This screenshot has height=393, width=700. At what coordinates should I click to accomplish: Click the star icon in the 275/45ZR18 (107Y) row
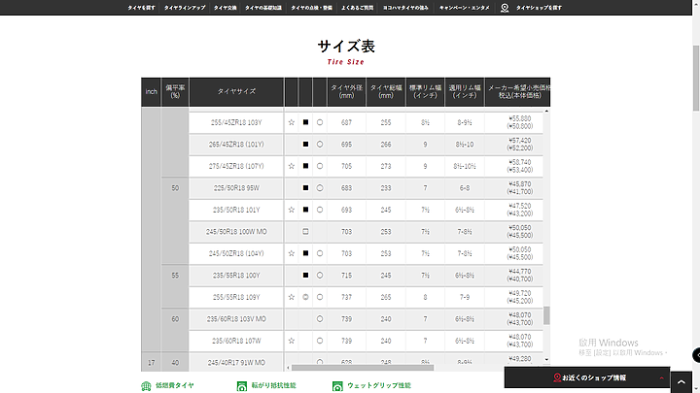[291, 166]
